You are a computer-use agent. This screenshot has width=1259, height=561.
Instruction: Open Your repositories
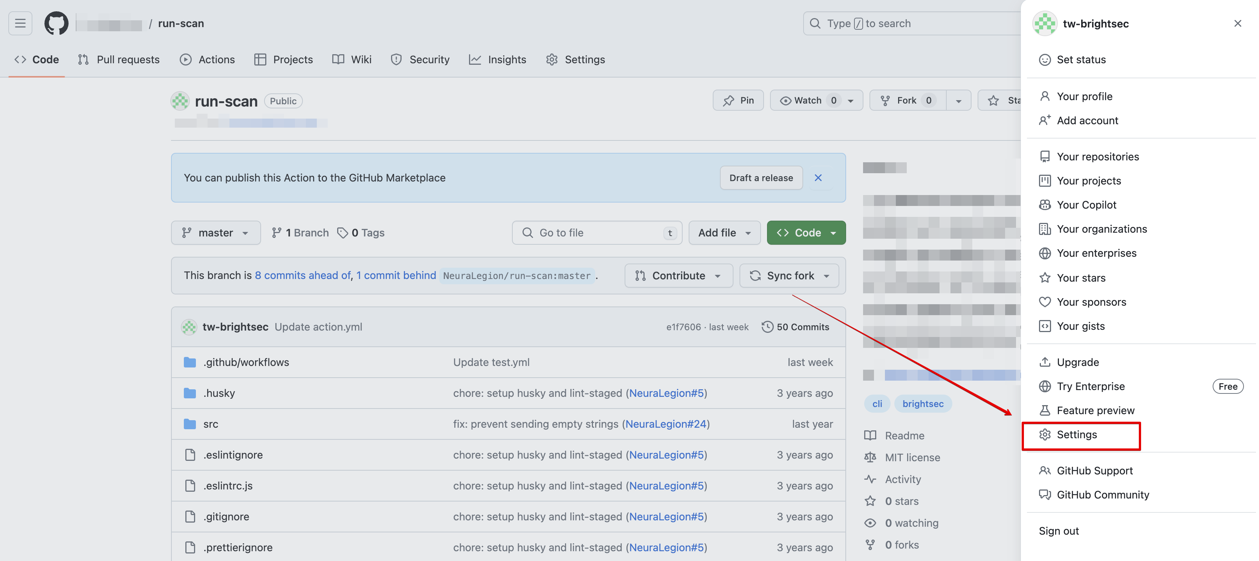(1141, 156)
